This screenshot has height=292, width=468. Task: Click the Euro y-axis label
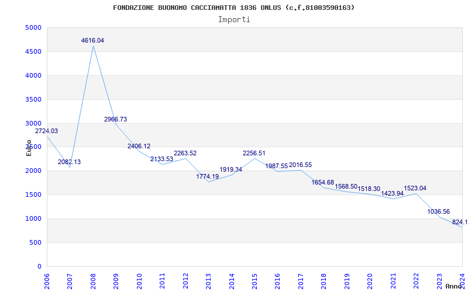pyautogui.click(x=29, y=148)
